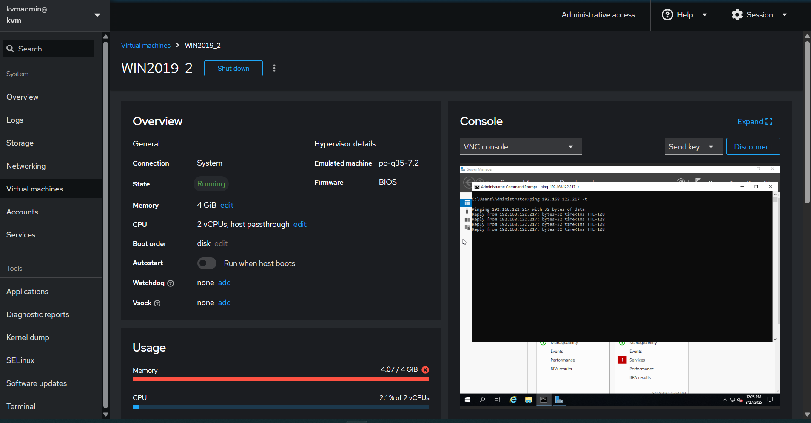Viewport: 811px width, 423px height.
Task: Click the memory usage error indicator icon
Action: (x=425, y=370)
